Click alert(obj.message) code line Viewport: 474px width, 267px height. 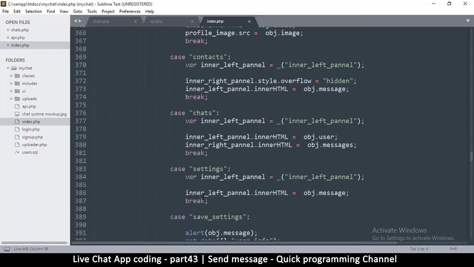[221, 233]
